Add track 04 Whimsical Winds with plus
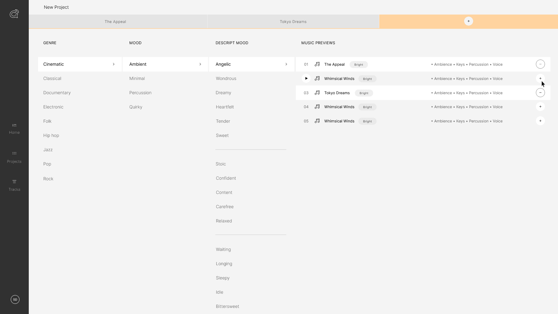The height and width of the screenshot is (314, 558). tap(540, 107)
